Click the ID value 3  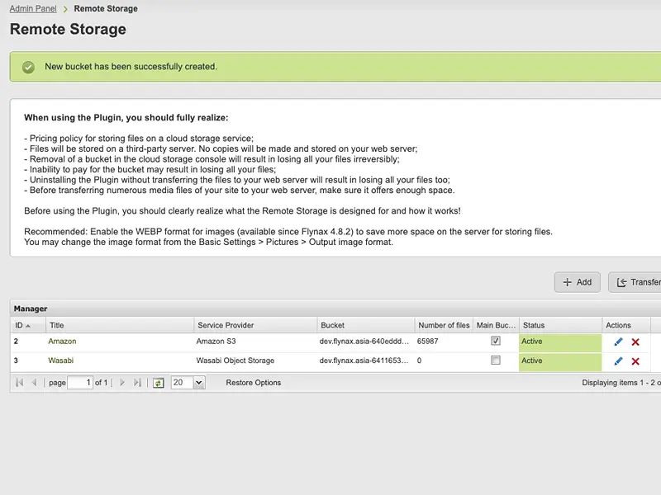(x=16, y=361)
